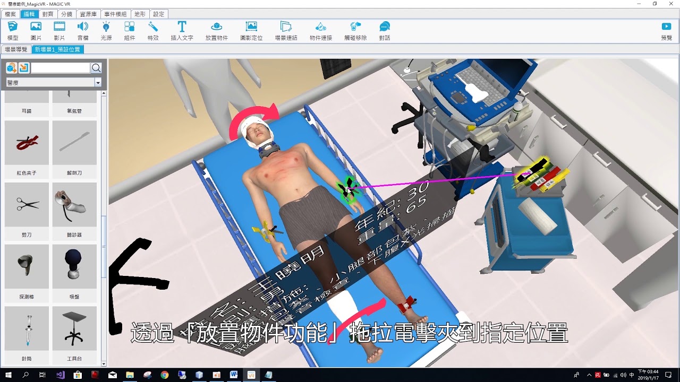
Task: Open File Explorer on taskbar
Action: point(130,375)
